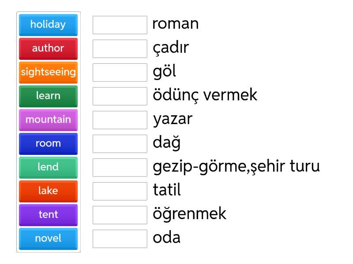Click the blue 'novel' word tile

tap(48, 238)
